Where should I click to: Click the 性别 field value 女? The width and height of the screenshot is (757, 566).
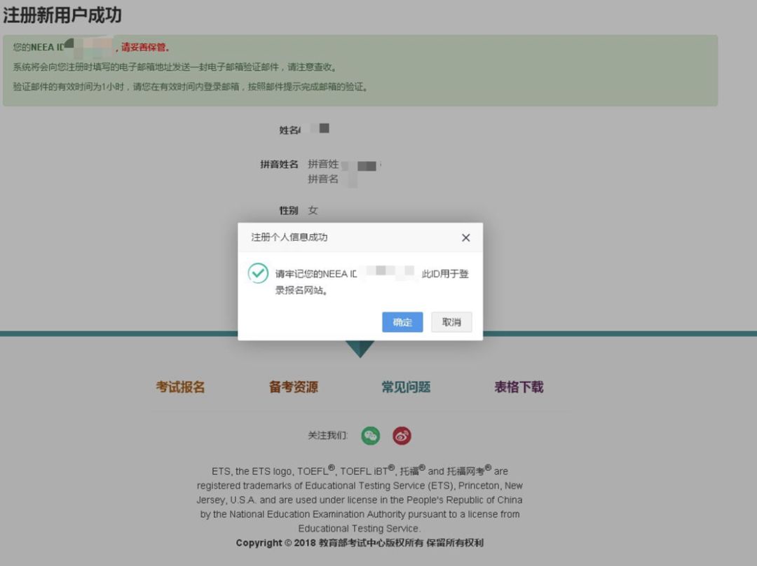click(x=313, y=210)
